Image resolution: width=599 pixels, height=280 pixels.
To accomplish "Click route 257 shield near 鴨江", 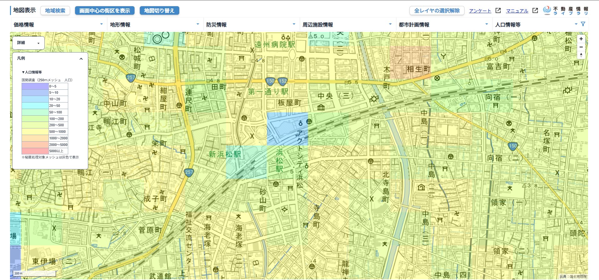I will pyautogui.click(x=189, y=172).
